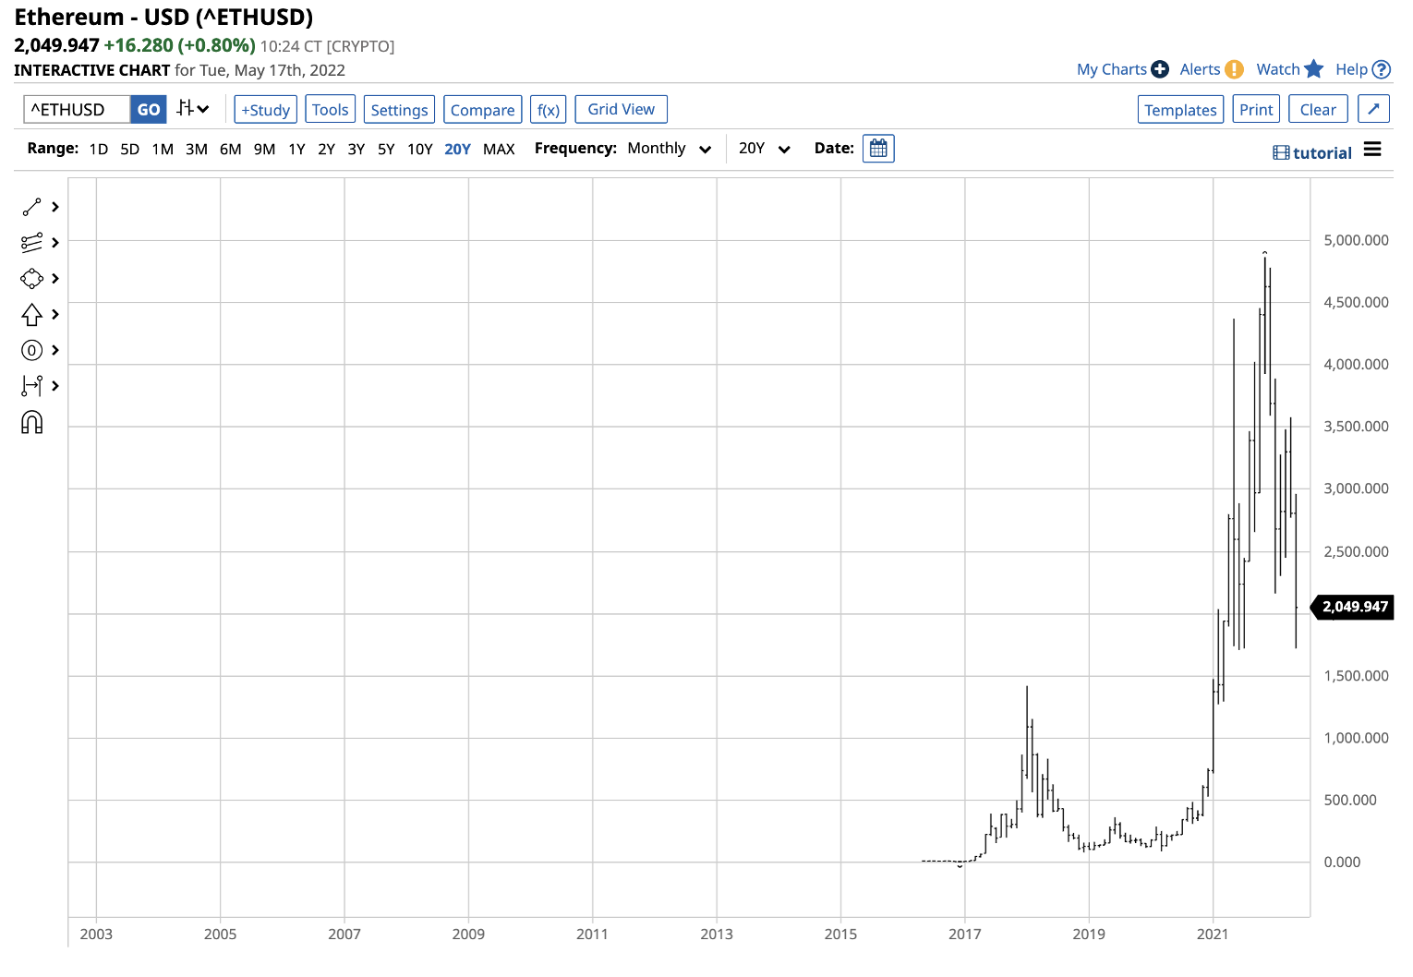Viewport: 1413px width, 977px height.
Task: Set range to 1Y
Action: click(296, 150)
